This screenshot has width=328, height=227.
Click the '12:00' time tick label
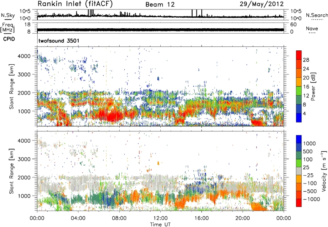coord(160,218)
